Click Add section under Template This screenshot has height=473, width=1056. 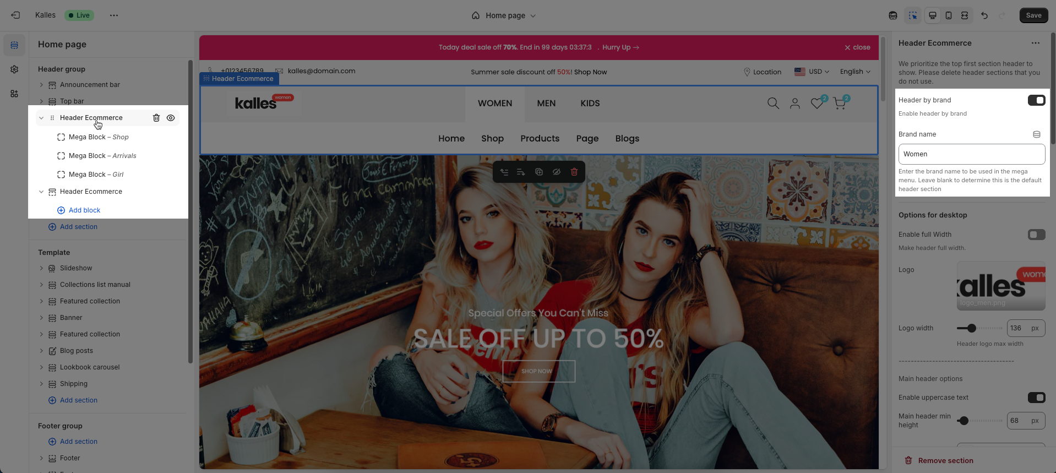click(x=73, y=400)
